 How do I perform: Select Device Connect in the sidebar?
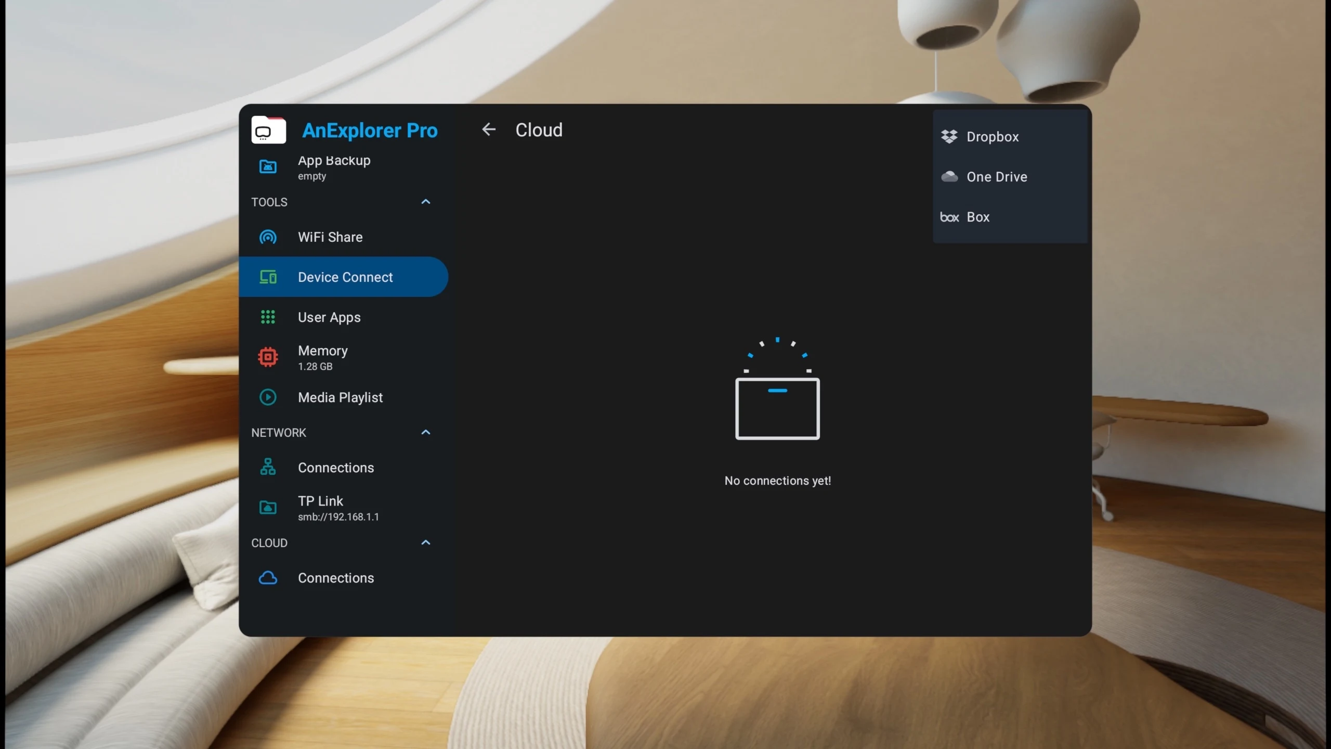click(343, 277)
